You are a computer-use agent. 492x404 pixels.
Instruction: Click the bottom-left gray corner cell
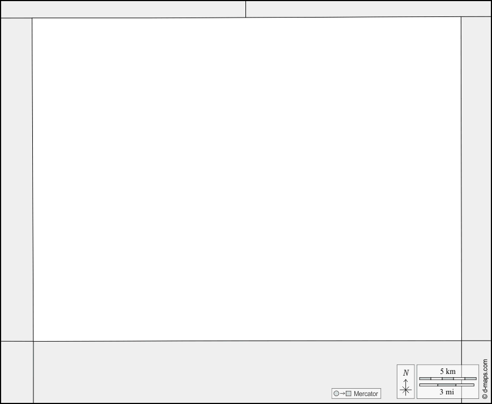(17, 372)
